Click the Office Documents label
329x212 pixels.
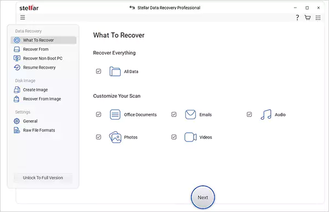tap(140, 115)
